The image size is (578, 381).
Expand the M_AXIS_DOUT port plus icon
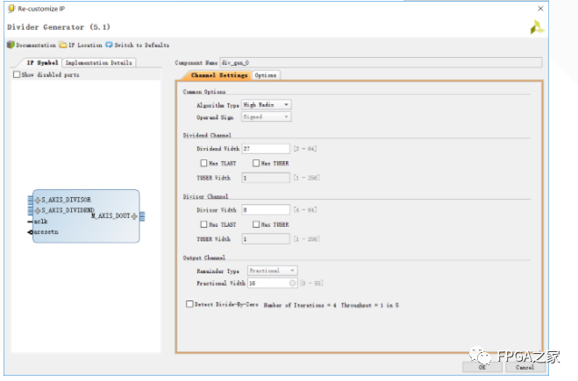134,215
